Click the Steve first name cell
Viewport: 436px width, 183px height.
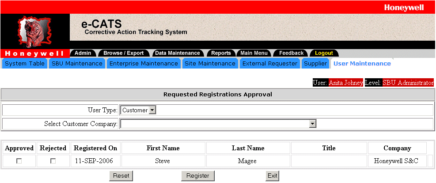coord(163,161)
